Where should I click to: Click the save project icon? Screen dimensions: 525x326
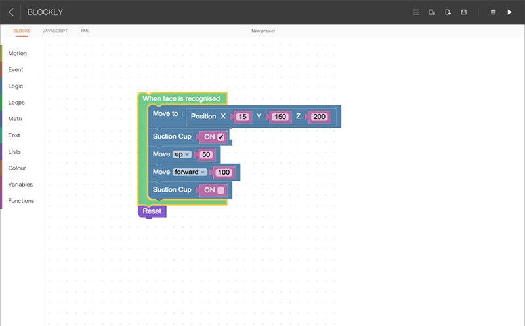tap(464, 12)
